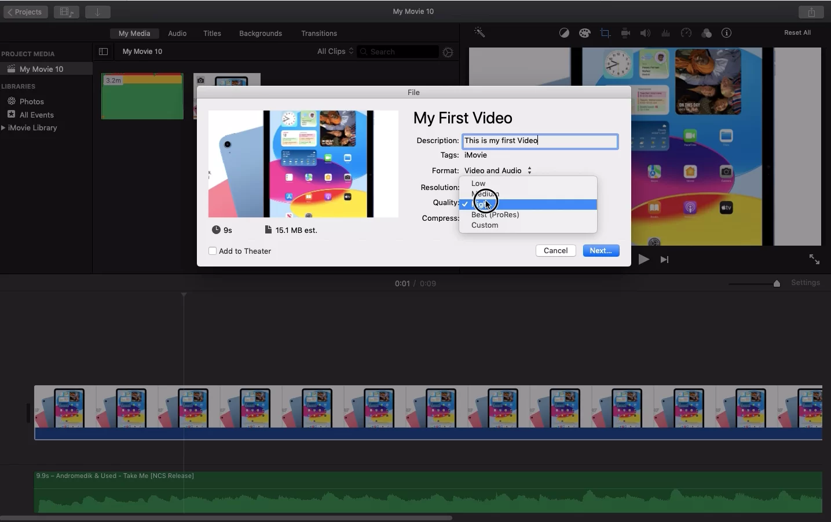Open the volume speaker adjustment icon
This screenshot has width=831, height=522.
tap(645, 33)
